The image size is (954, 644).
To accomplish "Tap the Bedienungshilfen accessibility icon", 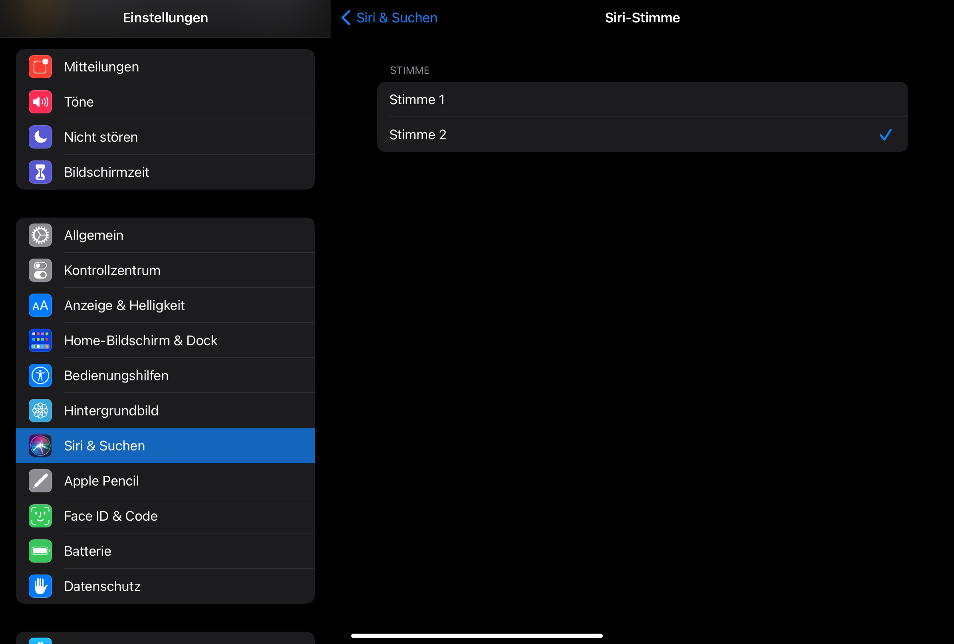I will pos(40,375).
